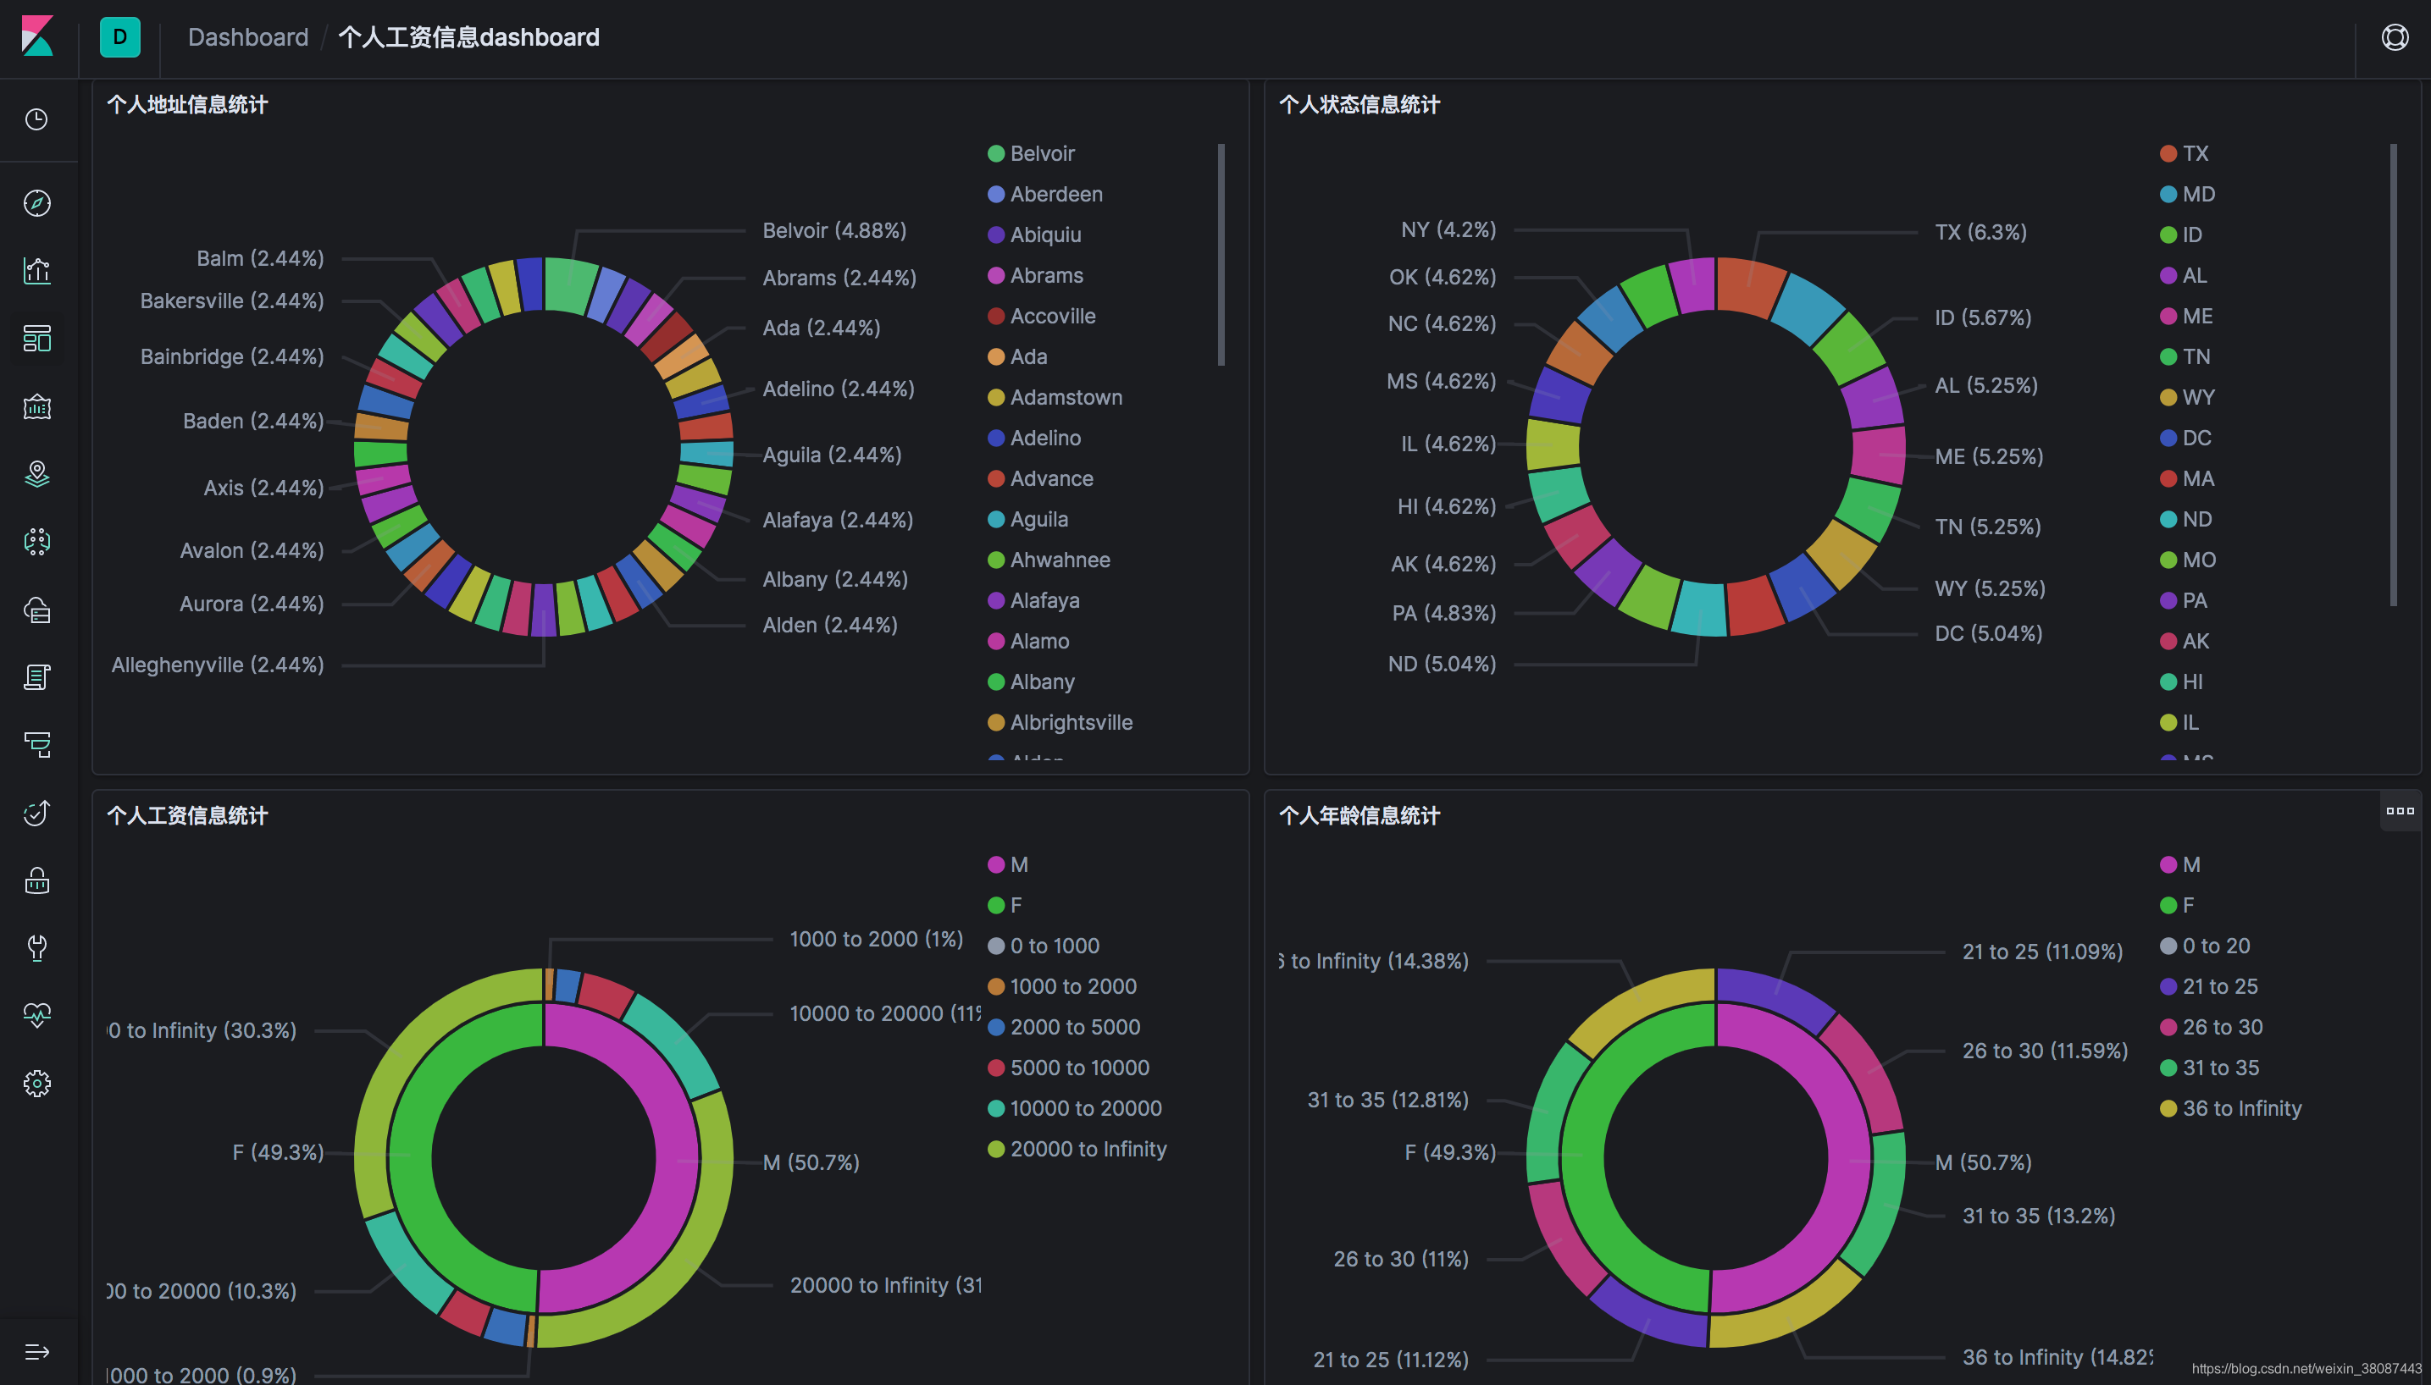Click the help icon in the top-right corner
This screenshot has width=2431, height=1385.
[2394, 37]
